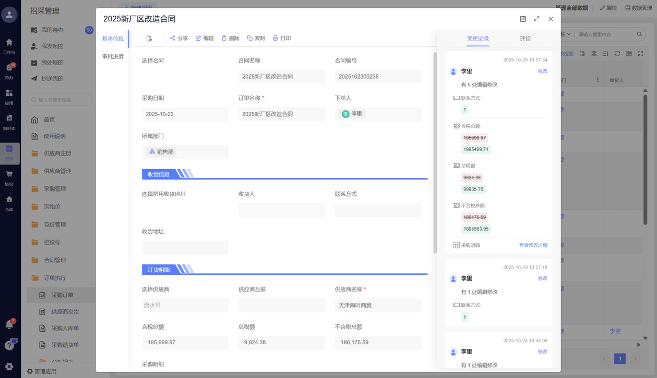Expand the 合同管理 folder
The height and width of the screenshot is (378, 657).
[x=54, y=260]
